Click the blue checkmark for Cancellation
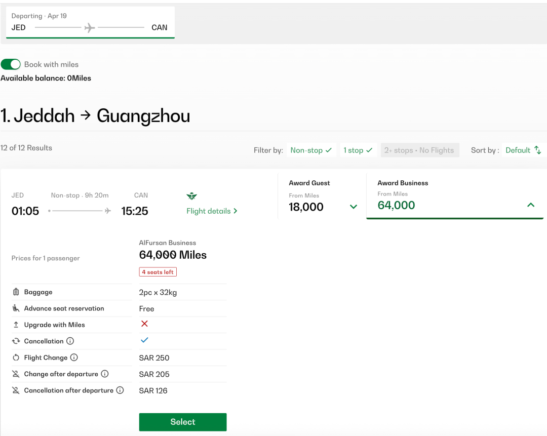 coord(144,340)
